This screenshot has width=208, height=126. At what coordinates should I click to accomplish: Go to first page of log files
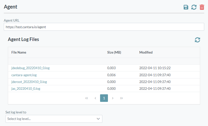coord(87,98)
